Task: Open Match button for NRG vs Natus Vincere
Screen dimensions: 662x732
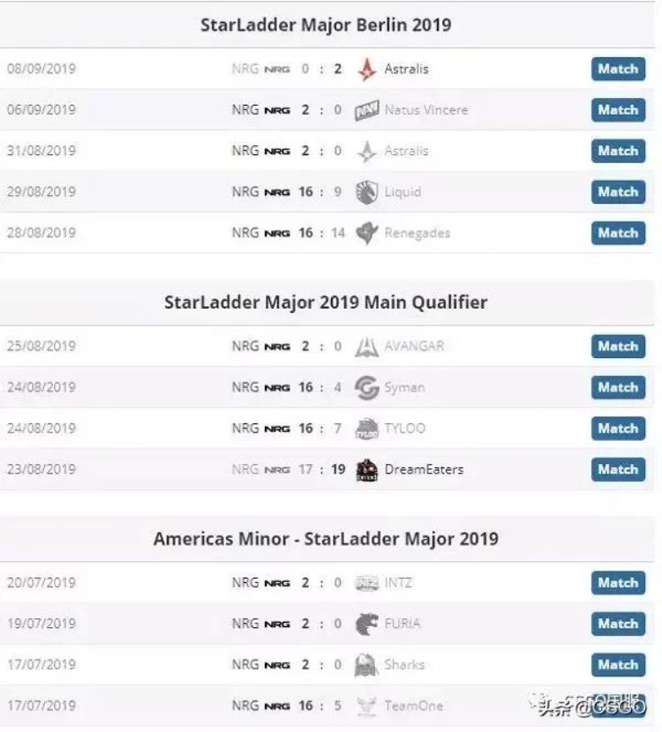Action: 618,110
